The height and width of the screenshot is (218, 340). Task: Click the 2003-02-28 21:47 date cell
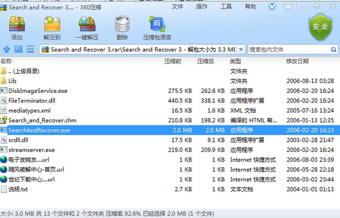click(310, 140)
